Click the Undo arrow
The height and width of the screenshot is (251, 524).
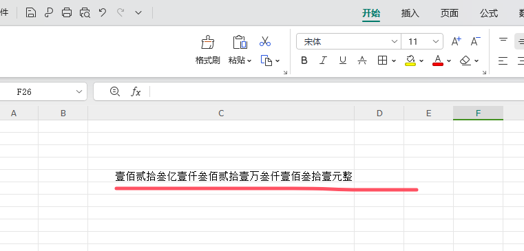click(103, 12)
